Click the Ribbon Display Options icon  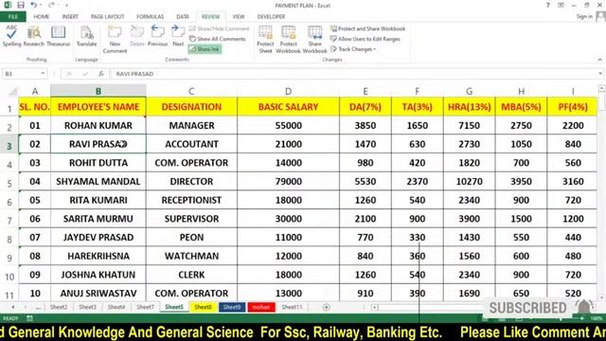(561, 5)
